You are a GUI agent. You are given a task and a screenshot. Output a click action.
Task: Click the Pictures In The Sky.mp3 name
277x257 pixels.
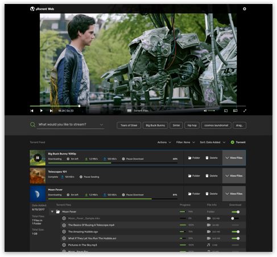(82, 245)
